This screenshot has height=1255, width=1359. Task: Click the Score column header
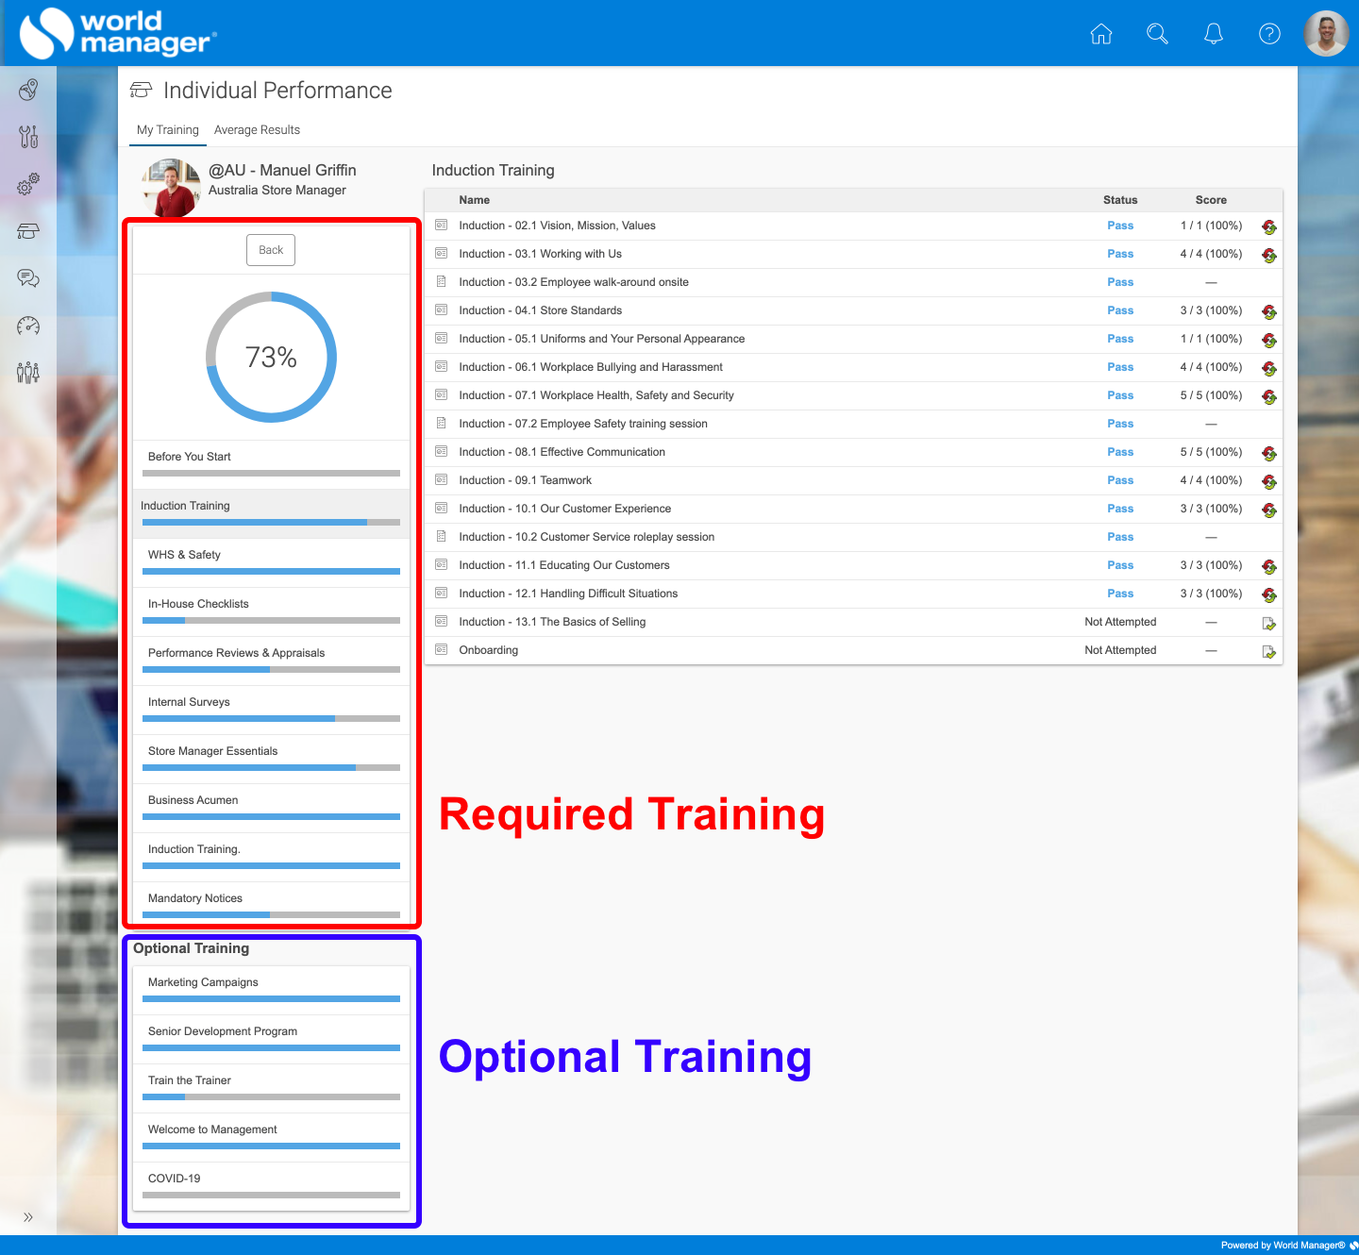coord(1211,200)
